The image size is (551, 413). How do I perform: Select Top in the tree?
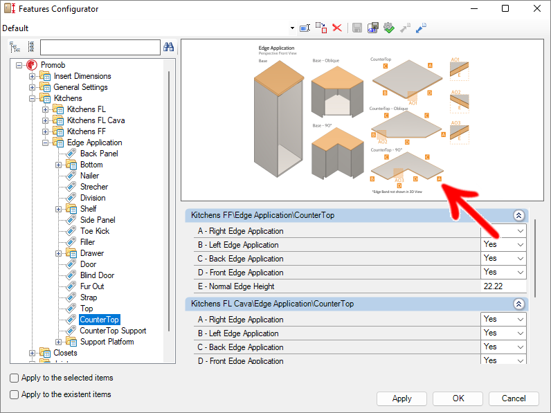(x=87, y=309)
